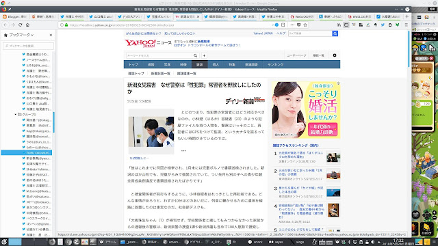Open the start menu icon in taskbar
Image resolution: width=438 pixels, height=246 pixels.
tap(4, 242)
